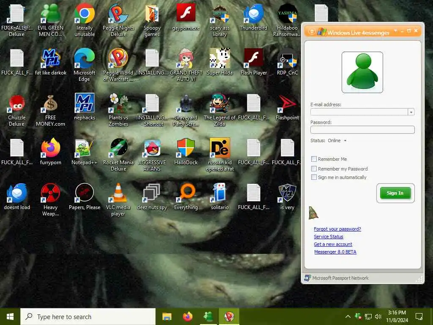Viewport: 433px width, 325px height.
Task: Click the Windows taskbar search box
Action: 88,317
